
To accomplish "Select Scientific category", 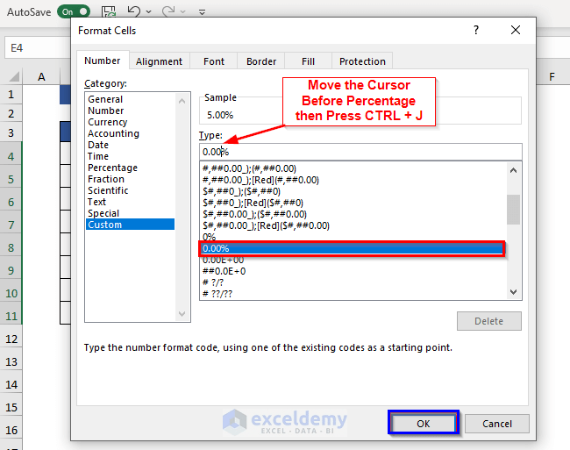I will [x=130, y=190].
